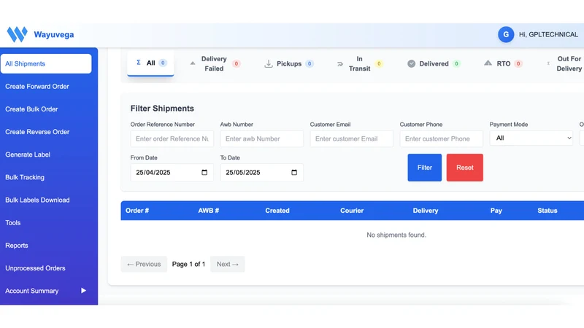The image size is (584, 328).
Task: Open the Payment Mode dropdown
Action: point(531,138)
